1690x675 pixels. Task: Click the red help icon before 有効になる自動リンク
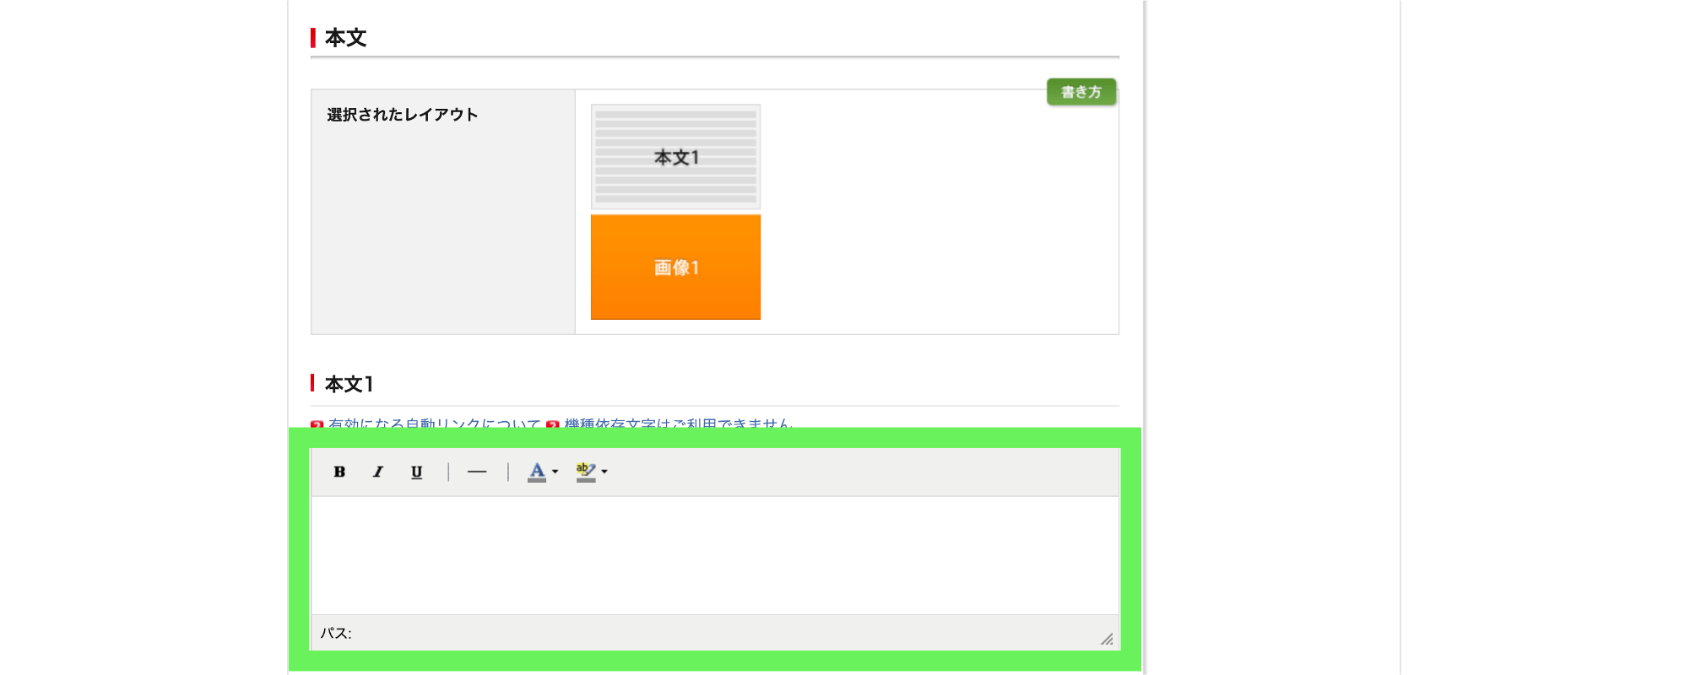317,424
